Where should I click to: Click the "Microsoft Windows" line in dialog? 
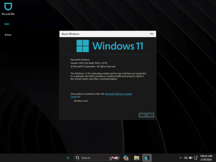click(x=80, y=60)
